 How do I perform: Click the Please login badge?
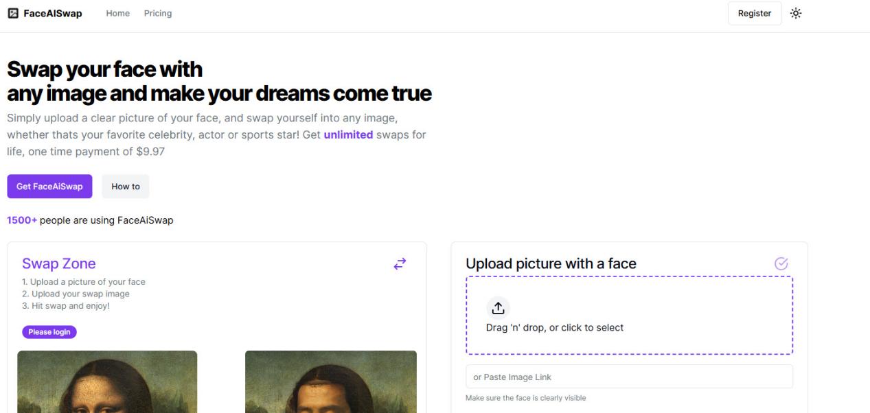pyautogui.click(x=49, y=332)
